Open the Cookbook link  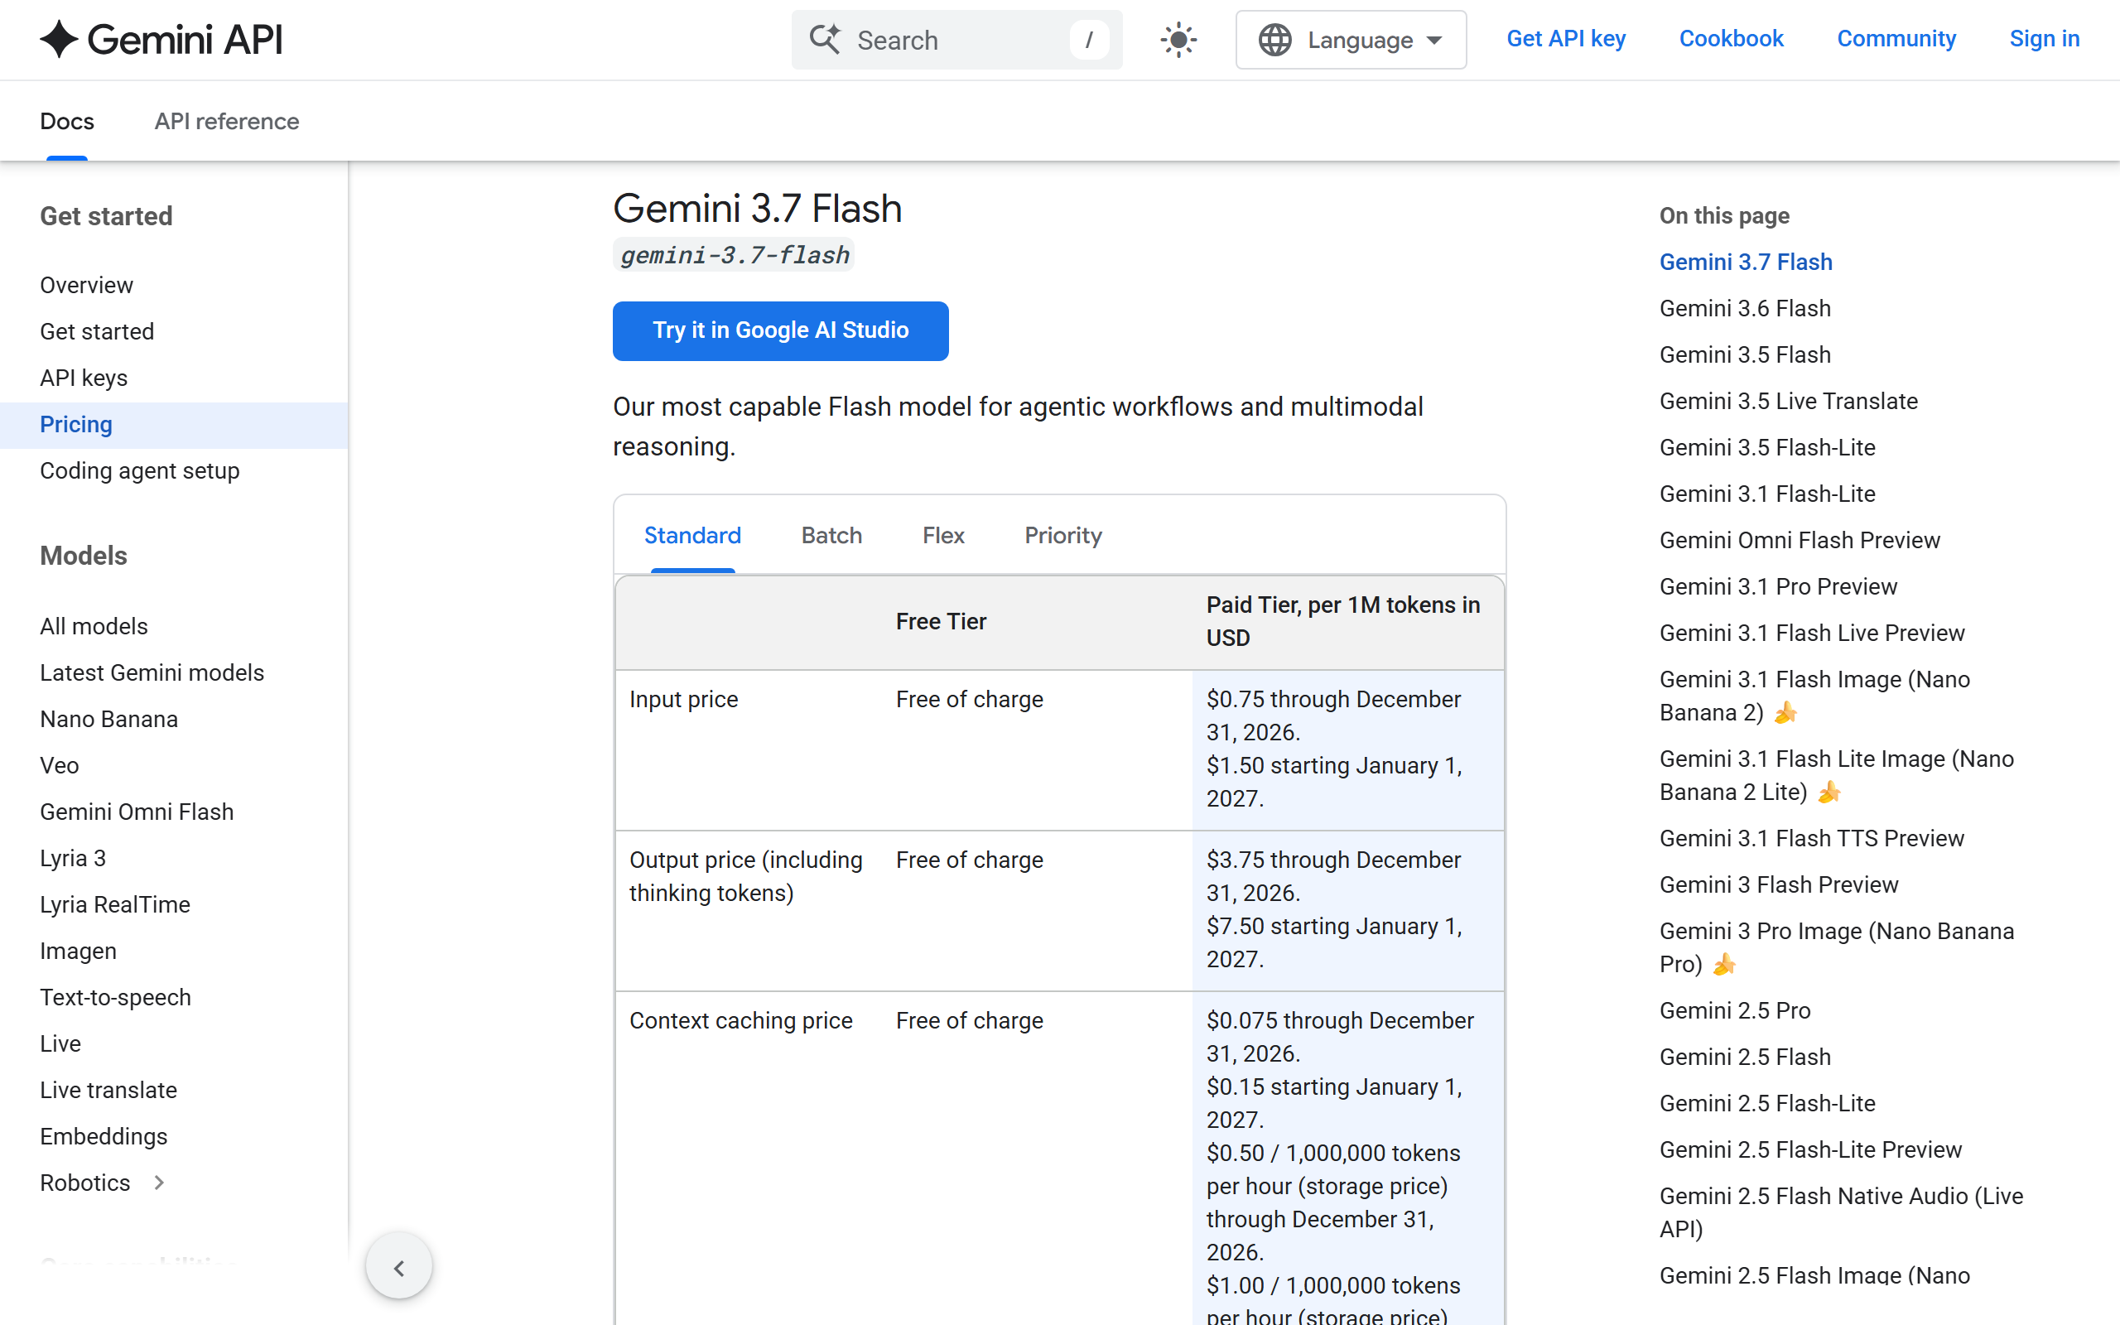(1731, 39)
